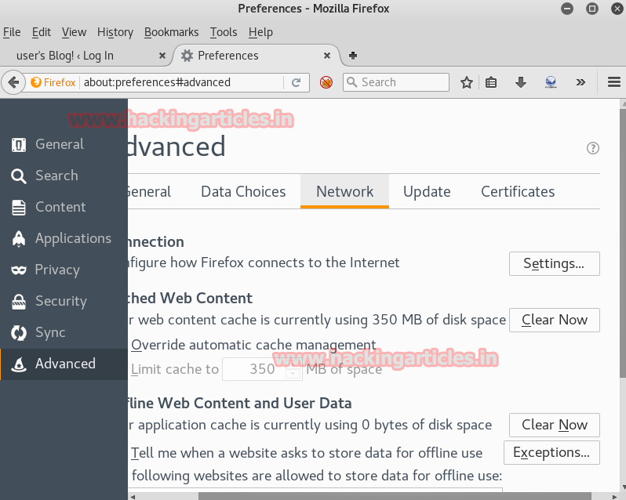This screenshot has width=626, height=500.
Task: Open the Bookmarks menu
Action: tap(171, 32)
